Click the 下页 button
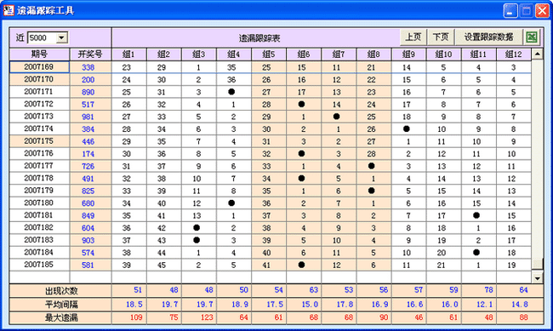The height and width of the screenshot is (331, 553). 441,37
